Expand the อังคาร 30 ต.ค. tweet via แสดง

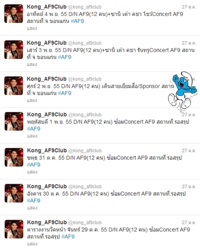click(x=32, y=208)
